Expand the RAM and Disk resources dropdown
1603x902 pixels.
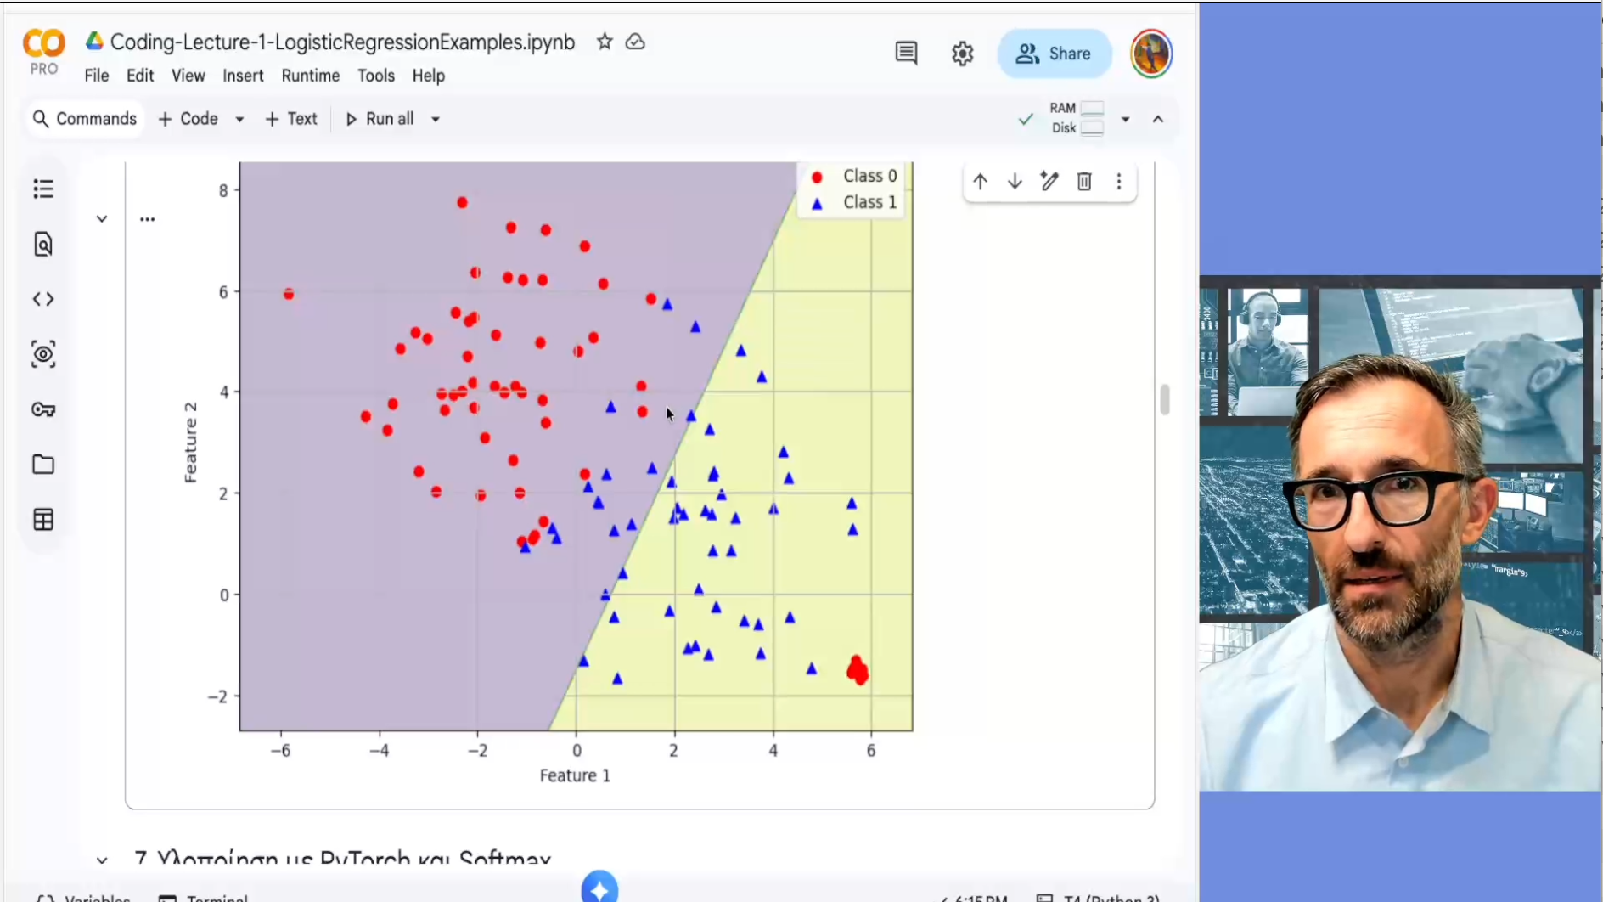(1125, 119)
